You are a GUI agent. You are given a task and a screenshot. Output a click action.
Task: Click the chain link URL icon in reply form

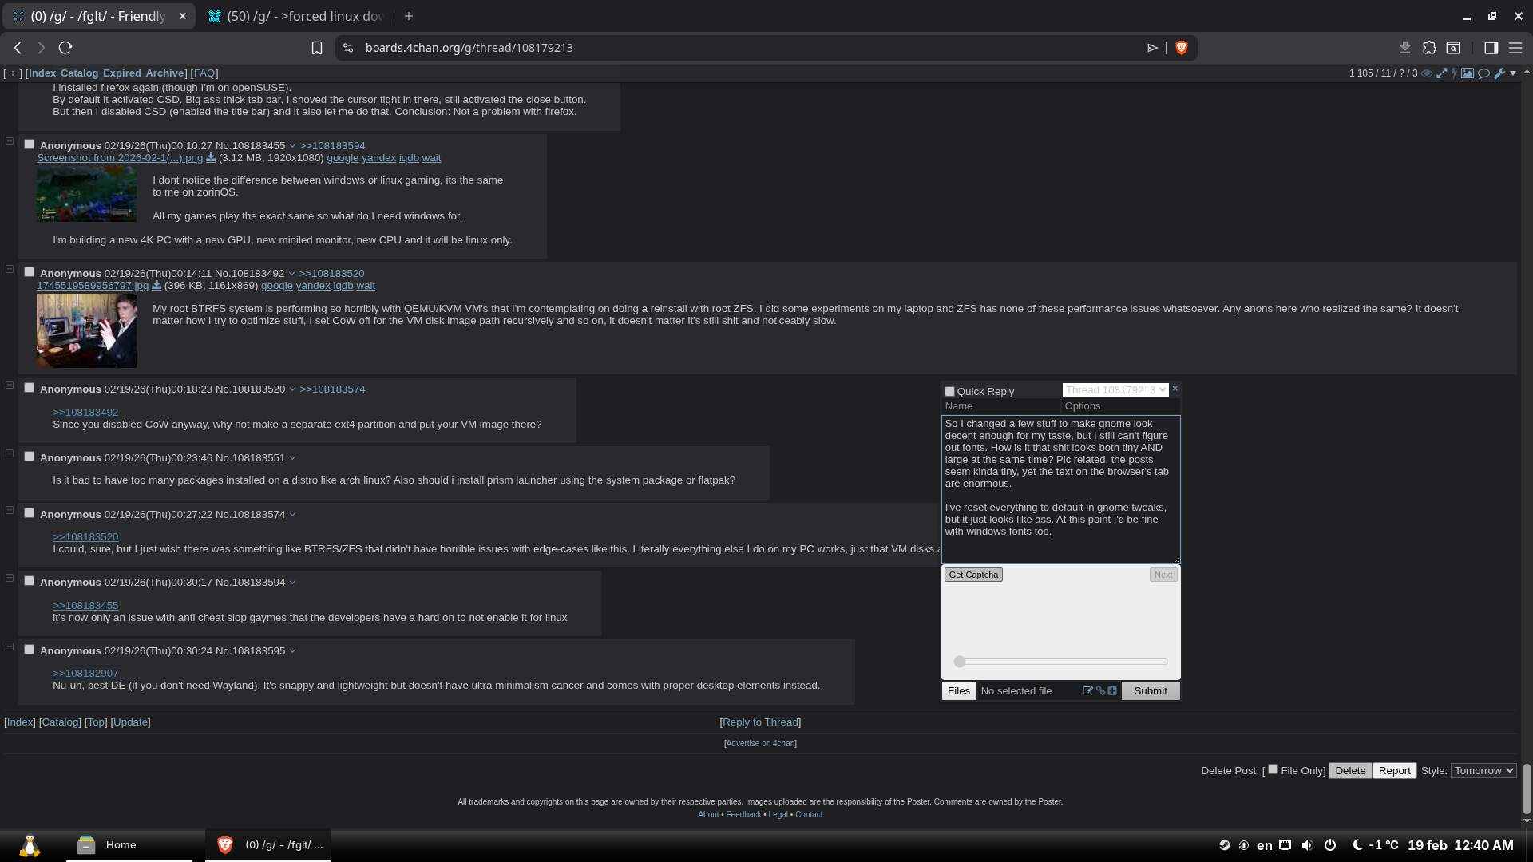pyautogui.click(x=1100, y=690)
